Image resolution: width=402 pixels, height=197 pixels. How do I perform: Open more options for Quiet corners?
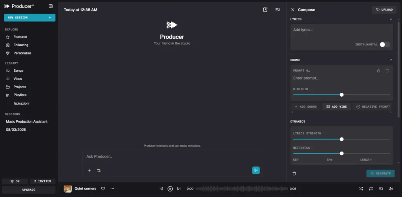pos(112,189)
